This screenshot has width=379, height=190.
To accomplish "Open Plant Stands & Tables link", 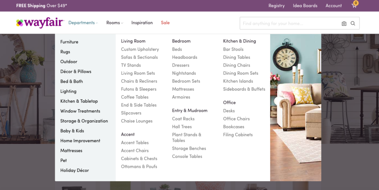I will pos(187,138).
